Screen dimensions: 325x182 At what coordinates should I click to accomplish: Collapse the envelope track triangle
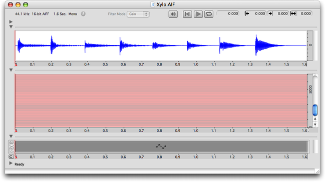pos(11,136)
